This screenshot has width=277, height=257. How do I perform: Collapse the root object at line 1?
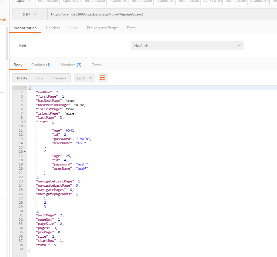point(25,88)
